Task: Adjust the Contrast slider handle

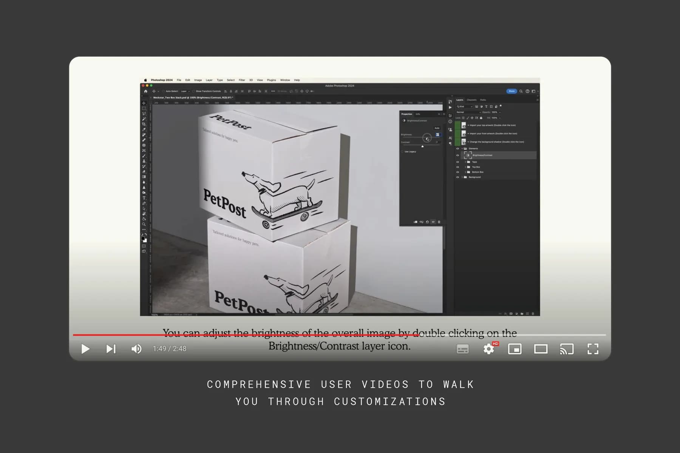Action: [x=422, y=146]
